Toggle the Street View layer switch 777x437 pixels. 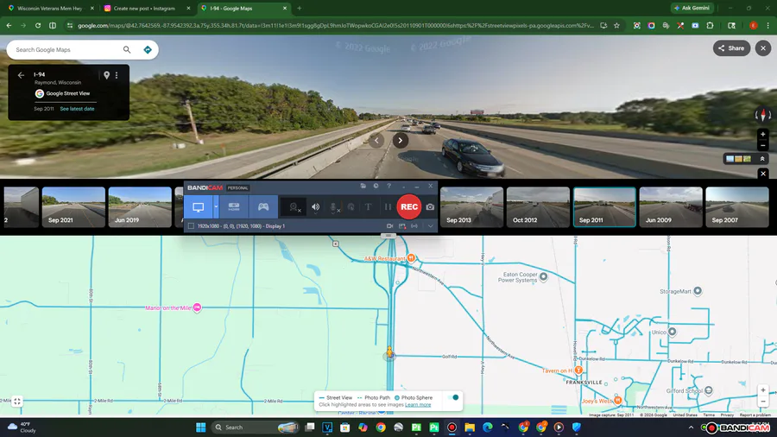coord(453,397)
